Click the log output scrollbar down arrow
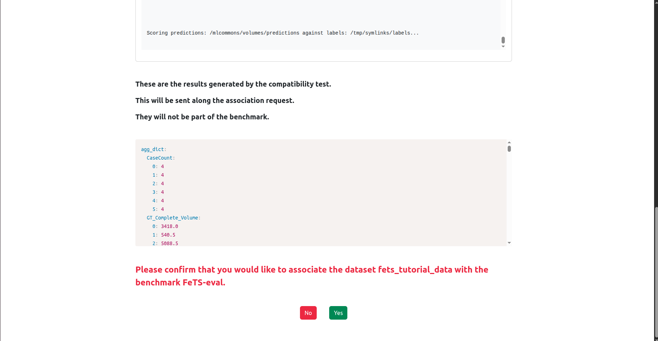Viewport: 658px width, 341px height. pyautogui.click(x=503, y=46)
